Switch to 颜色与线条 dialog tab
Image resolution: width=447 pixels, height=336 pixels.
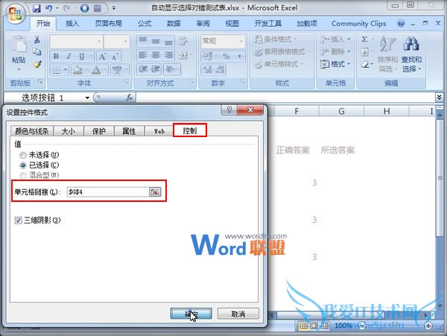click(x=31, y=131)
